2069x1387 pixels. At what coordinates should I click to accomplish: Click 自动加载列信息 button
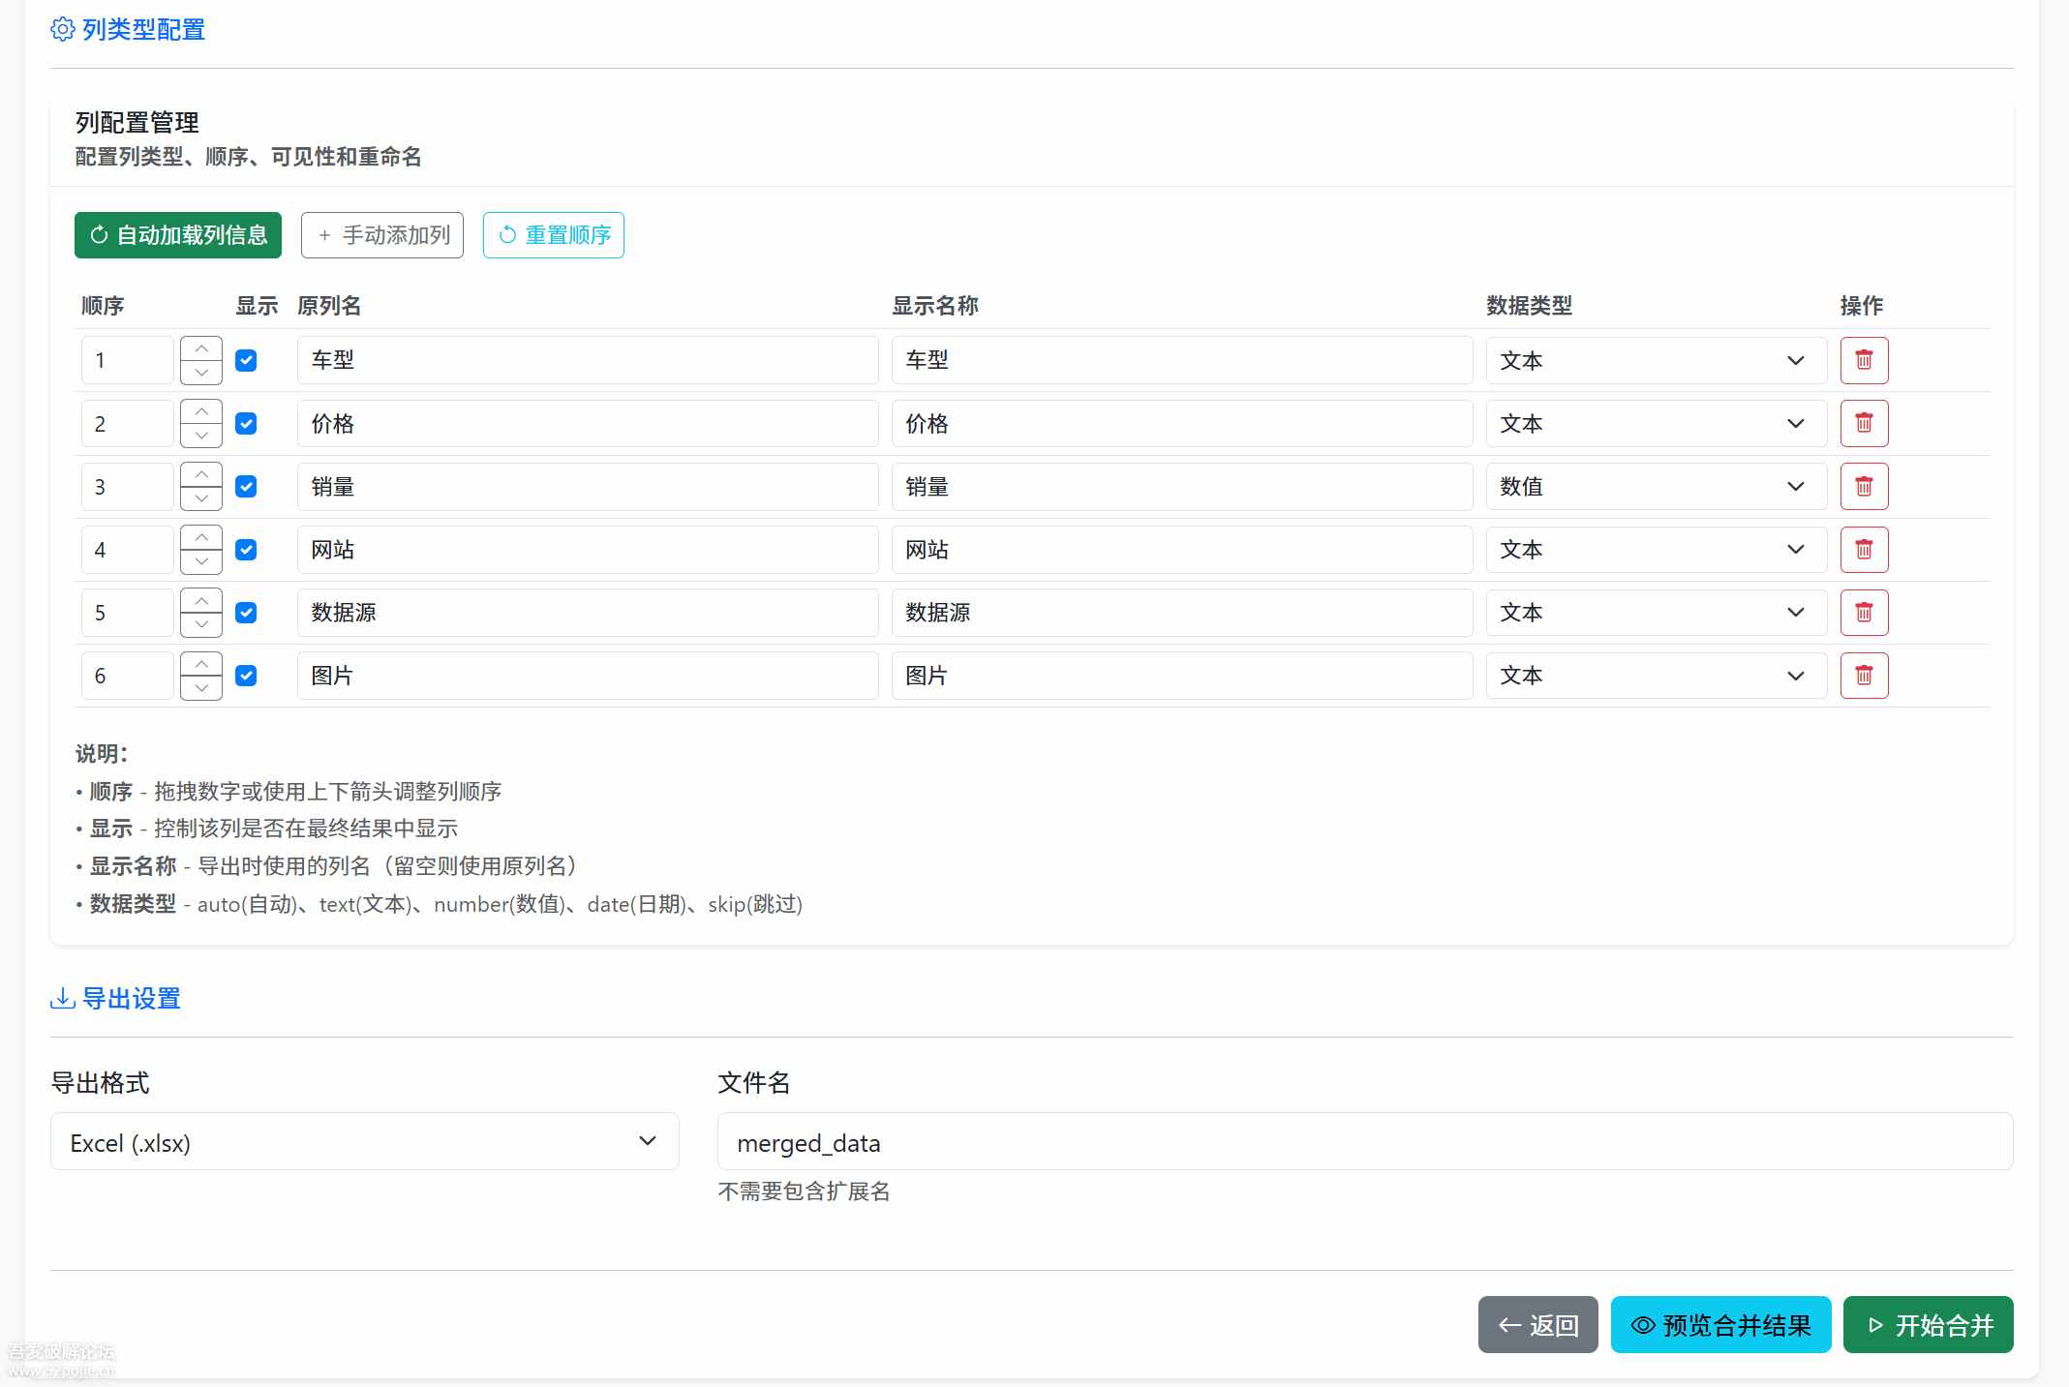pyautogui.click(x=178, y=235)
